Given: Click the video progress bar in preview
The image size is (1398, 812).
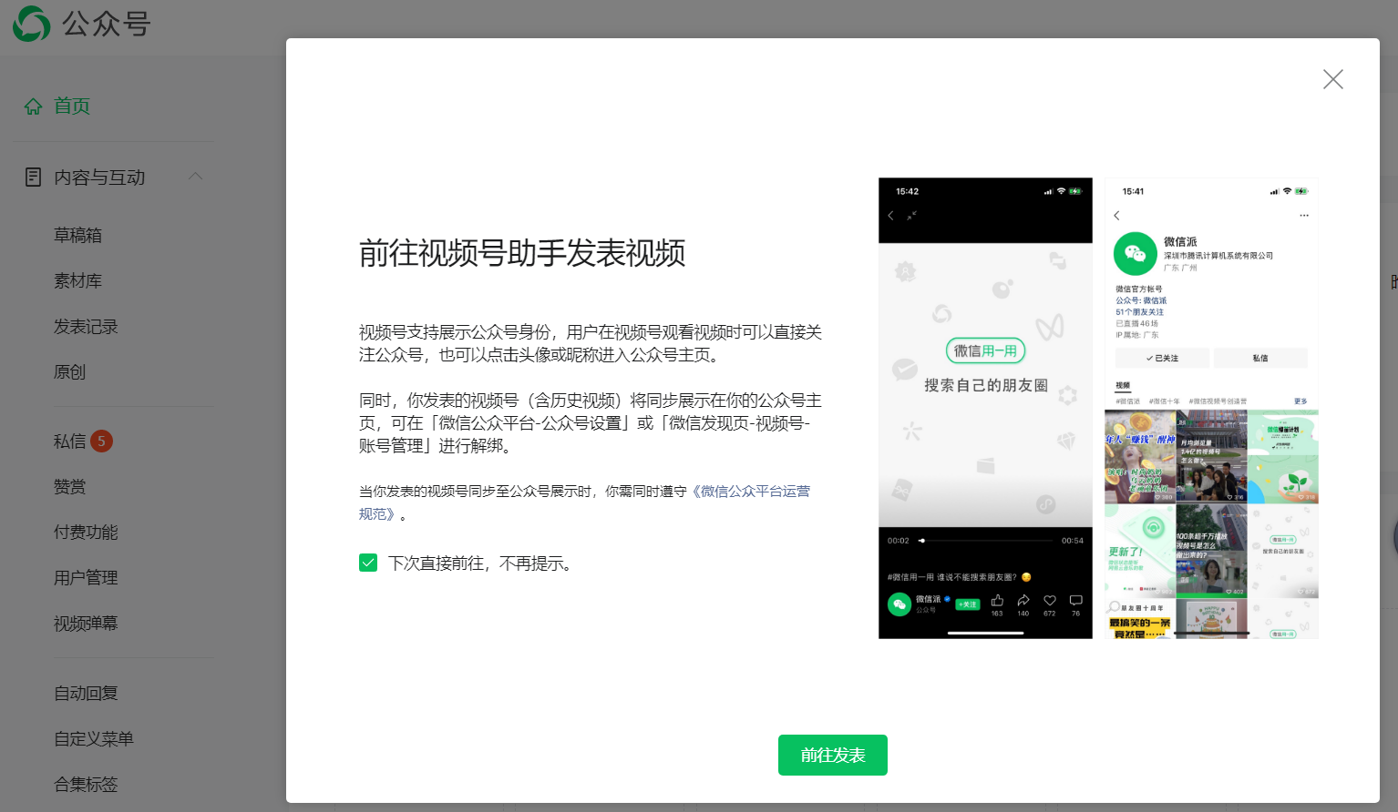Looking at the screenshot, I should pos(987,541).
